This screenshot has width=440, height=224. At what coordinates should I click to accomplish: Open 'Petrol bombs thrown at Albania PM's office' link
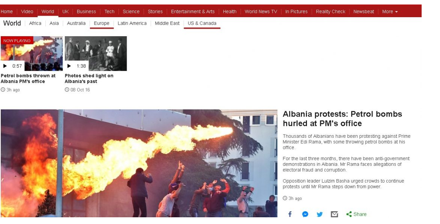click(x=28, y=78)
